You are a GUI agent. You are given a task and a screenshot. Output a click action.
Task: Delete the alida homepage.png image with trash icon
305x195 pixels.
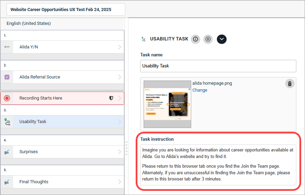click(290, 84)
